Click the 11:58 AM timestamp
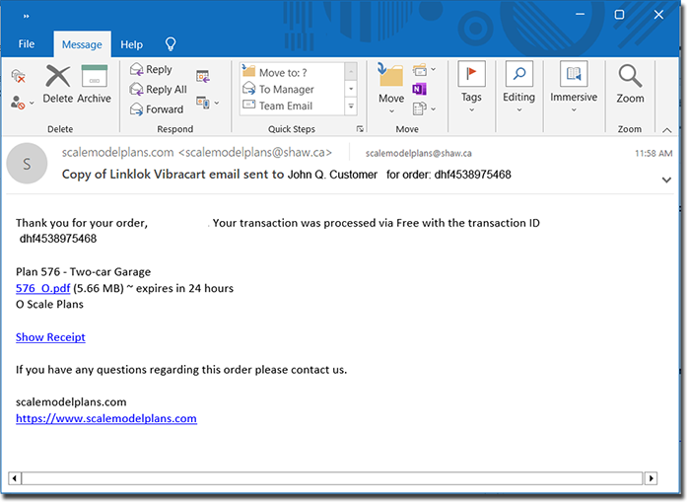Image resolution: width=690 pixels, height=502 pixels. pyautogui.click(x=654, y=153)
